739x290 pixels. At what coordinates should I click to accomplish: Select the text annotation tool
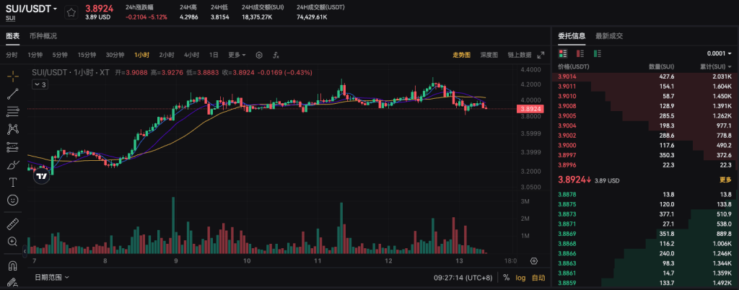(x=13, y=182)
